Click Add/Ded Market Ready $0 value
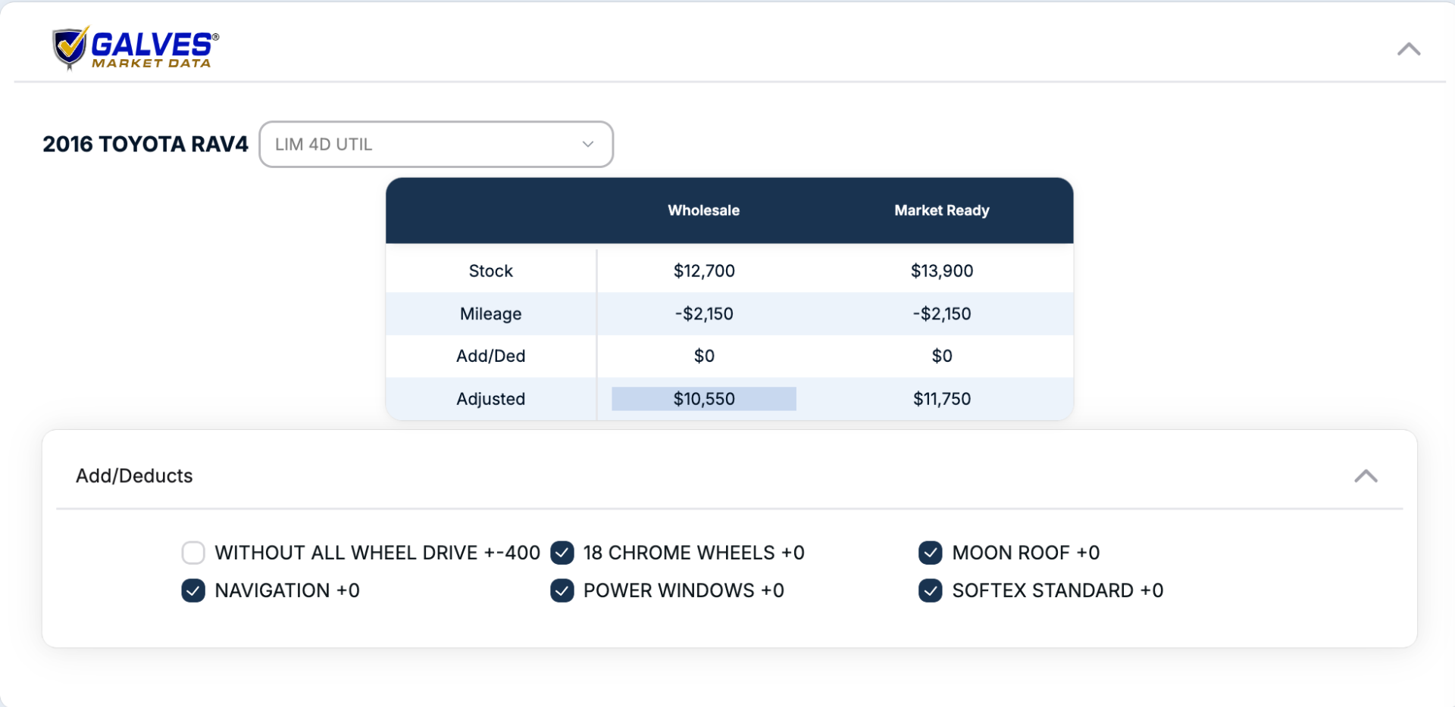The height and width of the screenshot is (707, 1455). click(942, 357)
